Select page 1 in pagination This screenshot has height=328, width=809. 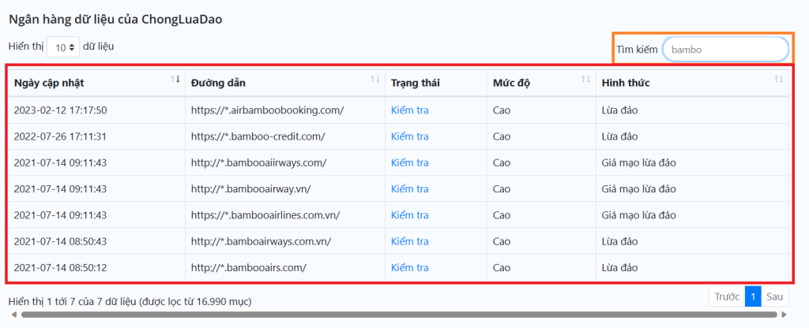click(x=753, y=296)
